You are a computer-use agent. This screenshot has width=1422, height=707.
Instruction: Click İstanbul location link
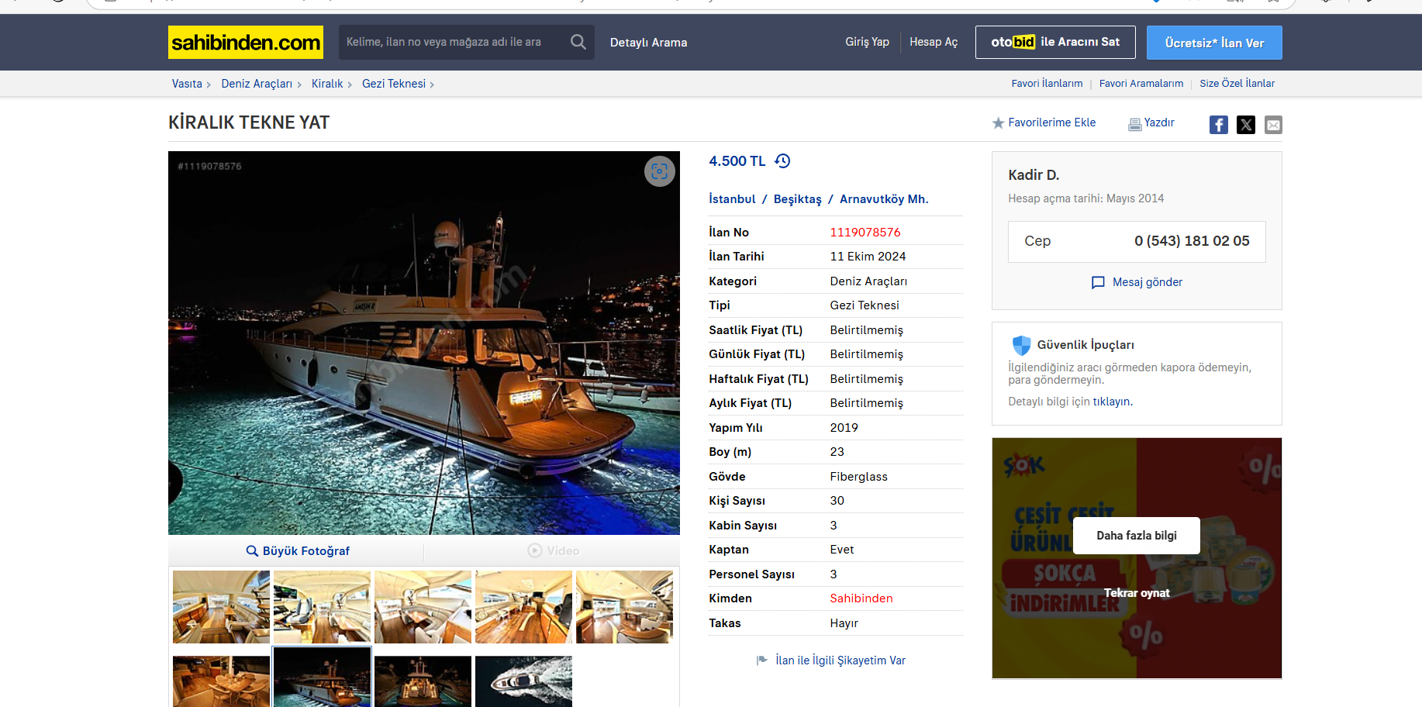pyautogui.click(x=732, y=199)
